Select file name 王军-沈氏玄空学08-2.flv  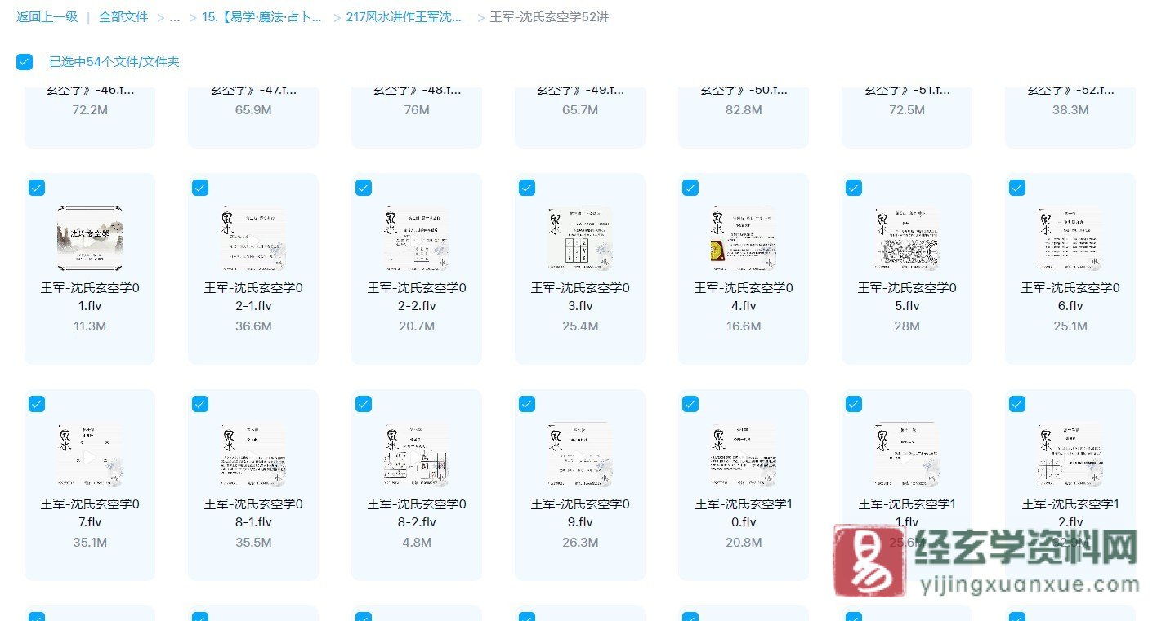coord(417,512)
